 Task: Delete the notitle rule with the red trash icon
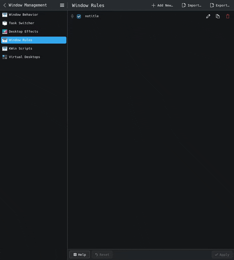(x=228, y=16)
